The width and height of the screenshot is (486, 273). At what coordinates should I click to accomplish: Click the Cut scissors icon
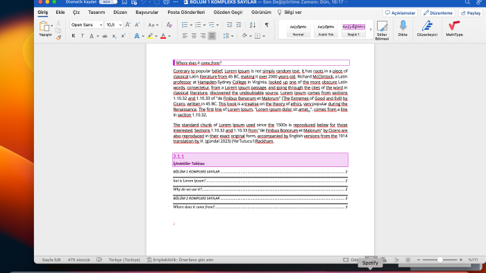click(x=58, y=23)
